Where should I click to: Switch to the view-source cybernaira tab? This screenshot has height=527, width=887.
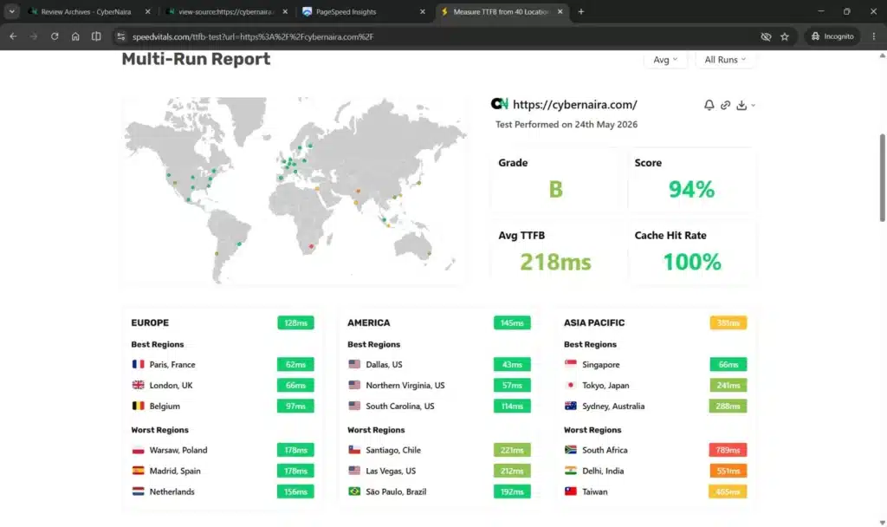225,11
